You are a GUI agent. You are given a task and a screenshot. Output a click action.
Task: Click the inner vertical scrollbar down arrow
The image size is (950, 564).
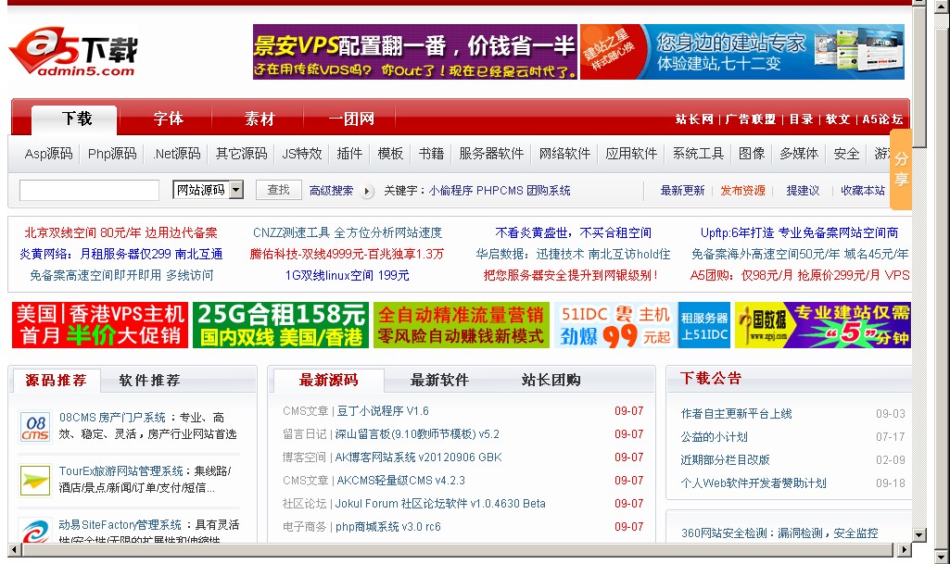pos(919,535)
